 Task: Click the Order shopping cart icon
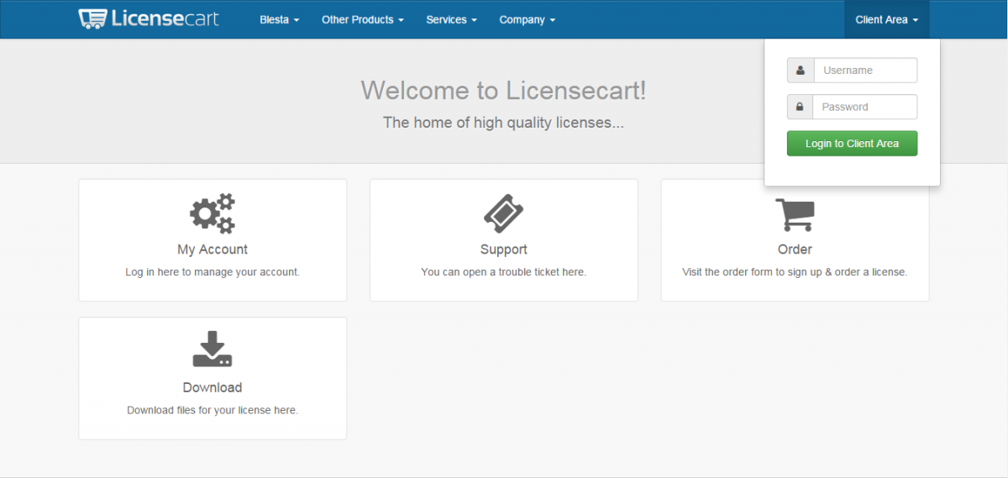795,214
